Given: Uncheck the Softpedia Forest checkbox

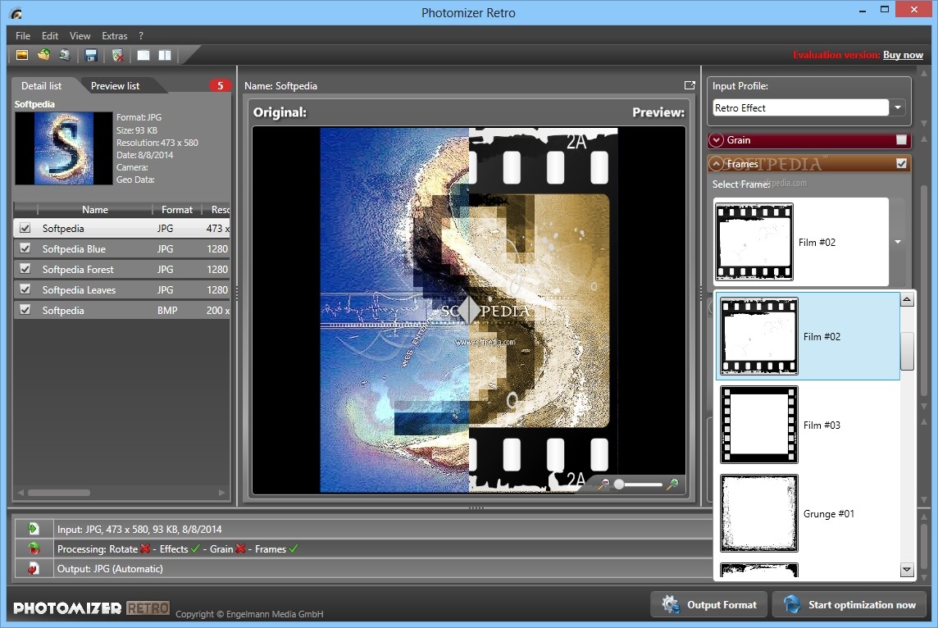Looking at the screenshot, I should pos(25,269).
